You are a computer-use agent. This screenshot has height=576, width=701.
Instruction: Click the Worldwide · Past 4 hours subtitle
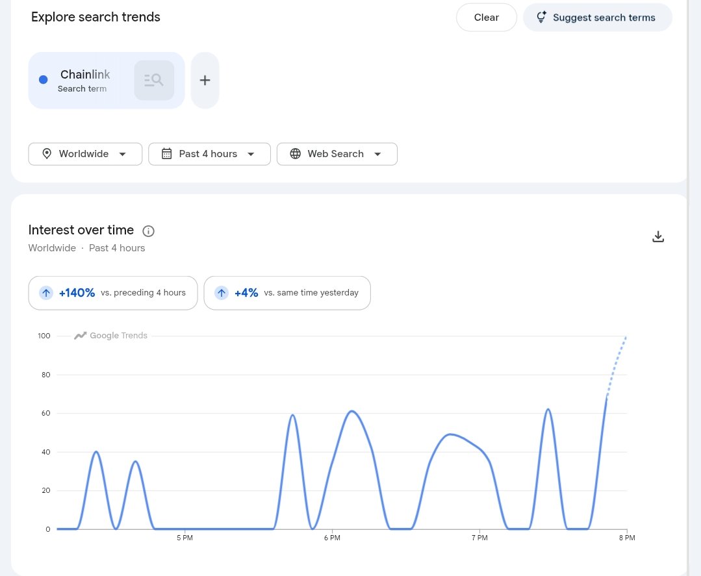[x=86, y=248]
